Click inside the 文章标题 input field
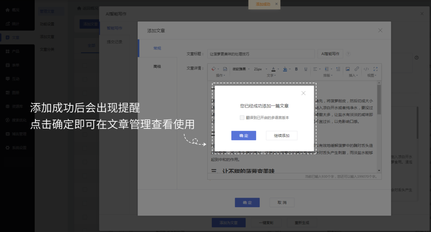The width and height of the screenshot is (431, 232). (259, 53)
